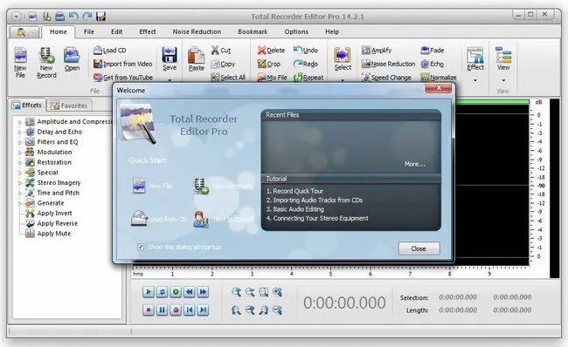
Task: Open dropdown arrow under View icon
Action: [503, 80]
